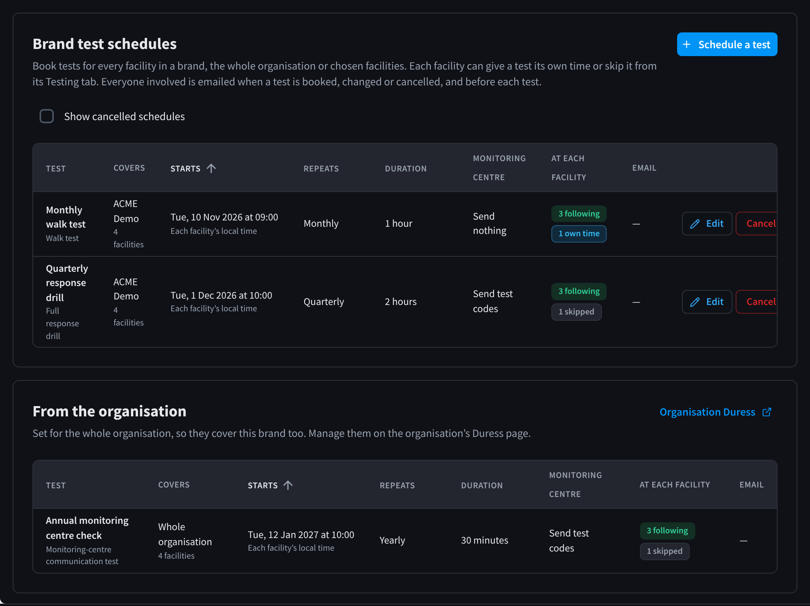Edit the Monthly walk test schedule
Screen dimensions: 810x606
707,224
